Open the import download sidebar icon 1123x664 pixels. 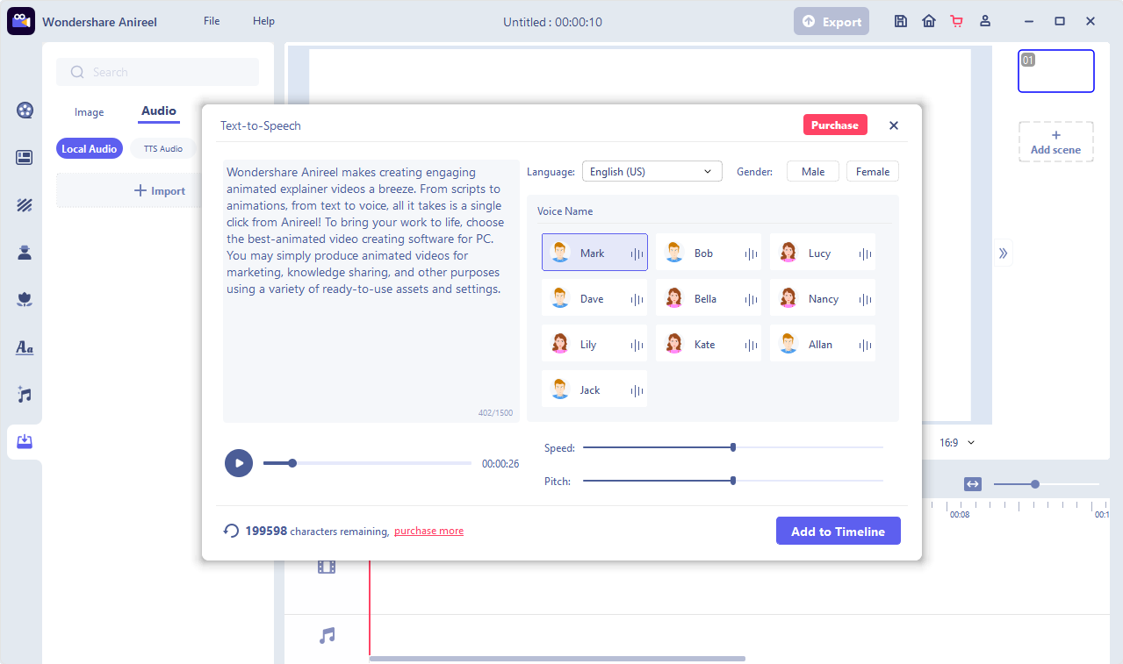[x=25, y=441]
